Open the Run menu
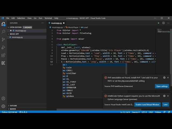 (x=41, y=18)
